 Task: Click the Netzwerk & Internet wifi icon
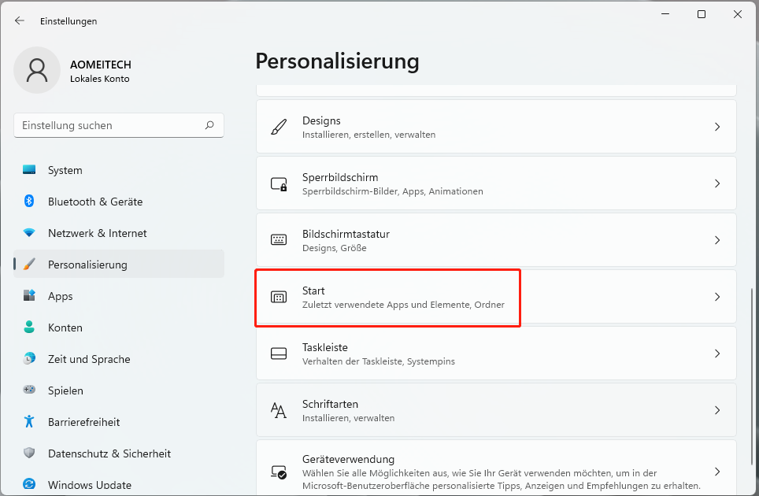coord(29,233)
